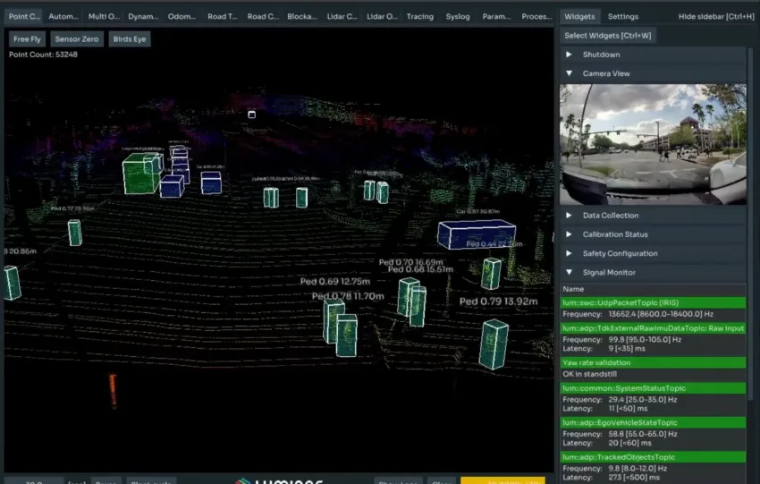Switch to Birds Eye view
The height and width of the screenshot is (484, 760).
(130, 39)
